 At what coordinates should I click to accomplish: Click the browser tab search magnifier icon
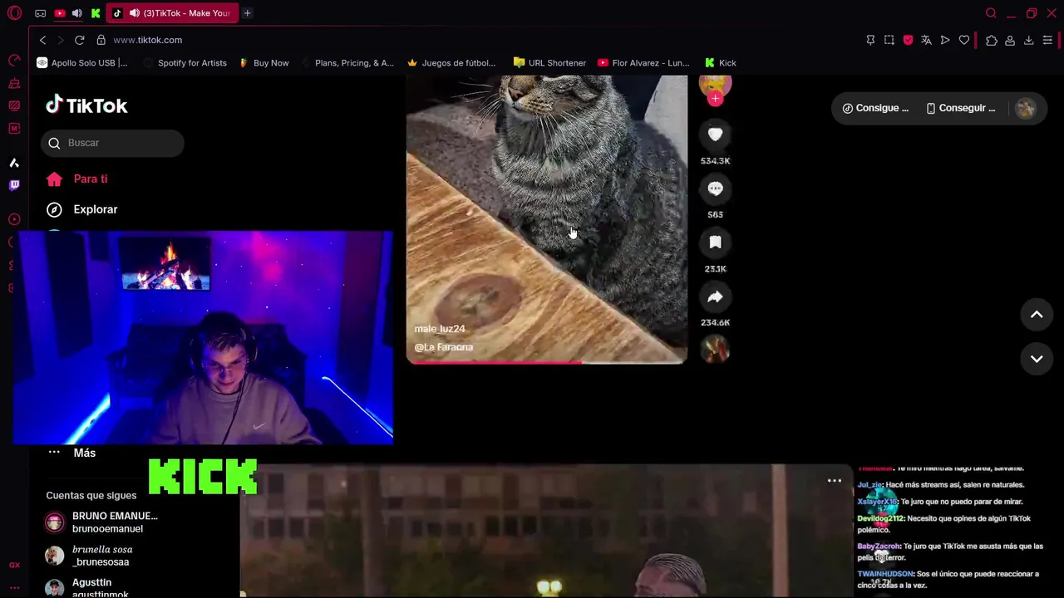(x=991, y=13)
